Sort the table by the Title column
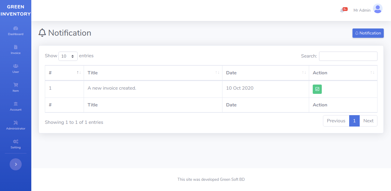 coord(153,73)
